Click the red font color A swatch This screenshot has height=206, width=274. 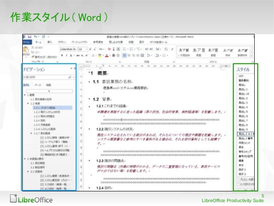pos(107,55)
